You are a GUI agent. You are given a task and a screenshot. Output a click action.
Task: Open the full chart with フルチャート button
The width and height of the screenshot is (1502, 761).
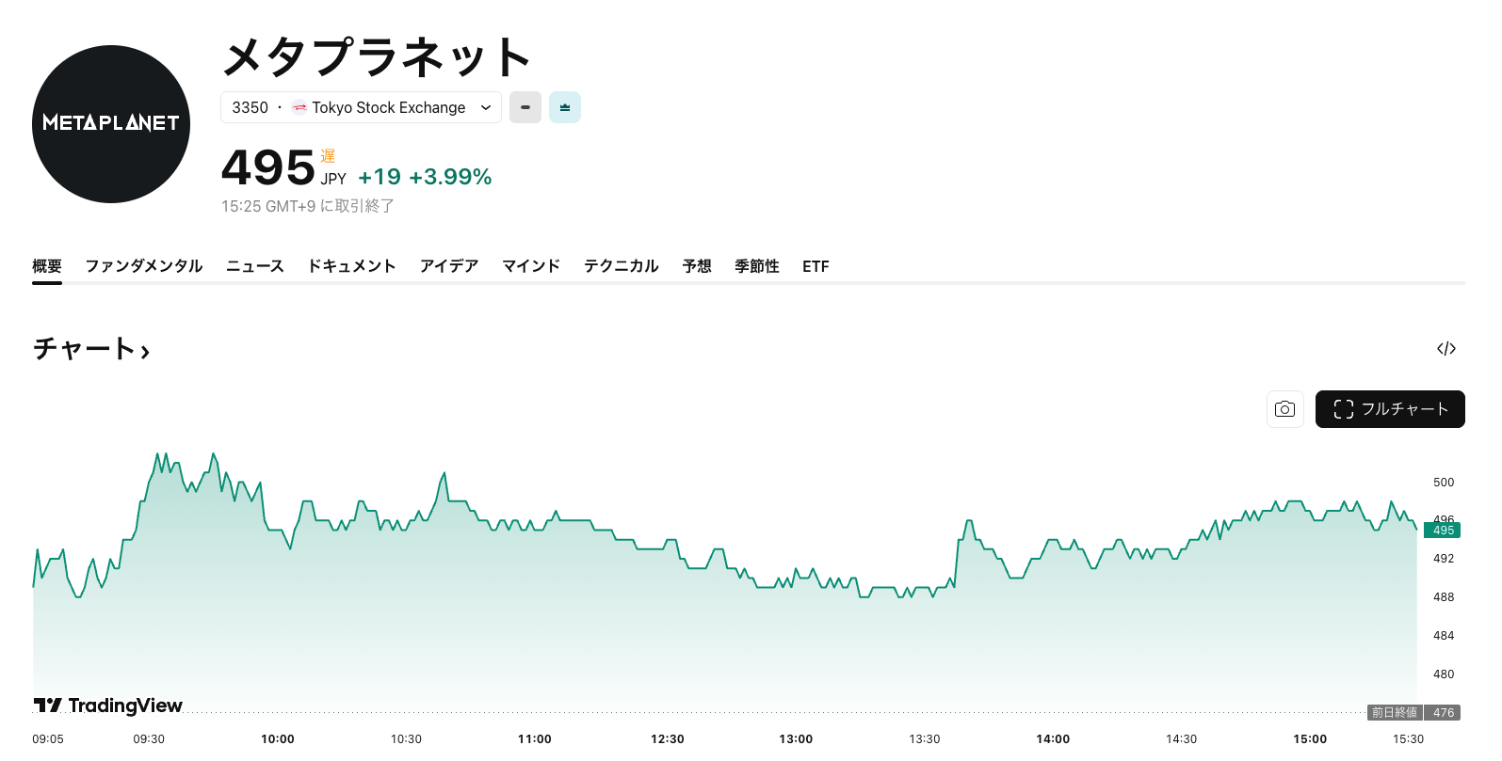click(1390, 409)
